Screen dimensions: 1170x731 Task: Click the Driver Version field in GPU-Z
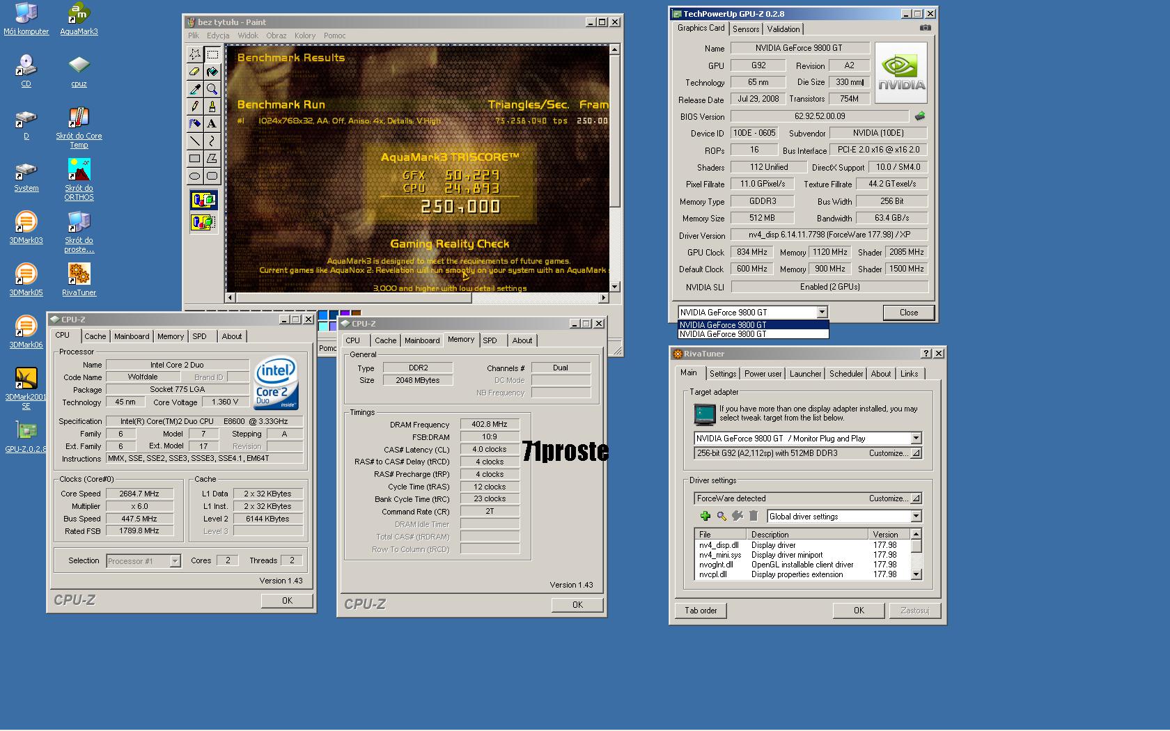click(829, 235)
